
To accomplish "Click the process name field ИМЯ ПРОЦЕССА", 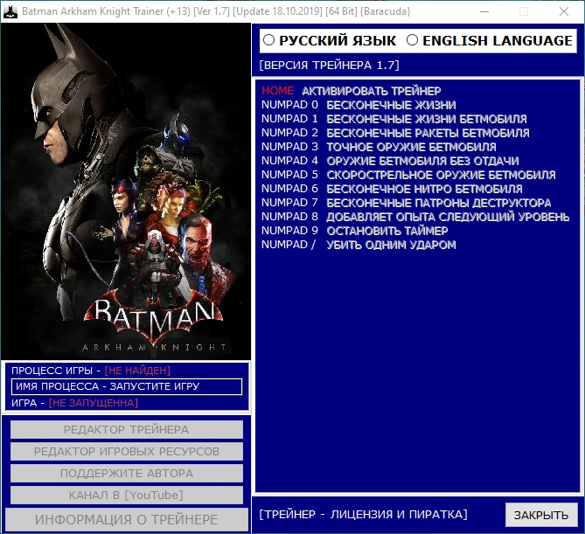I will pyautogui.click(x=127, y=386).
